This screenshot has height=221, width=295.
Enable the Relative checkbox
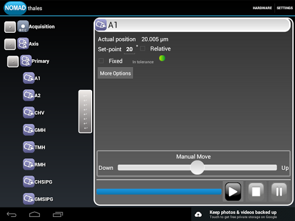(x=142, y=48)
